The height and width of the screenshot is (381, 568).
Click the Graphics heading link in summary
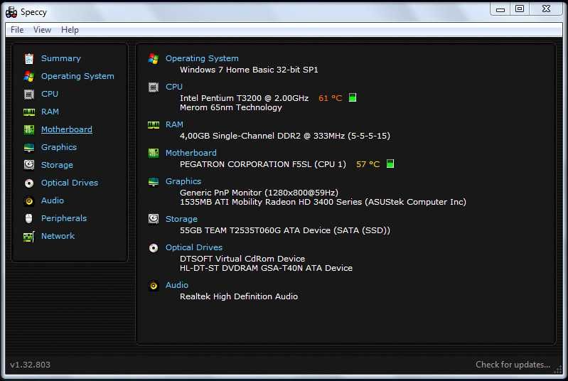(183, 181)
